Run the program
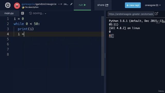 [82, 5]
